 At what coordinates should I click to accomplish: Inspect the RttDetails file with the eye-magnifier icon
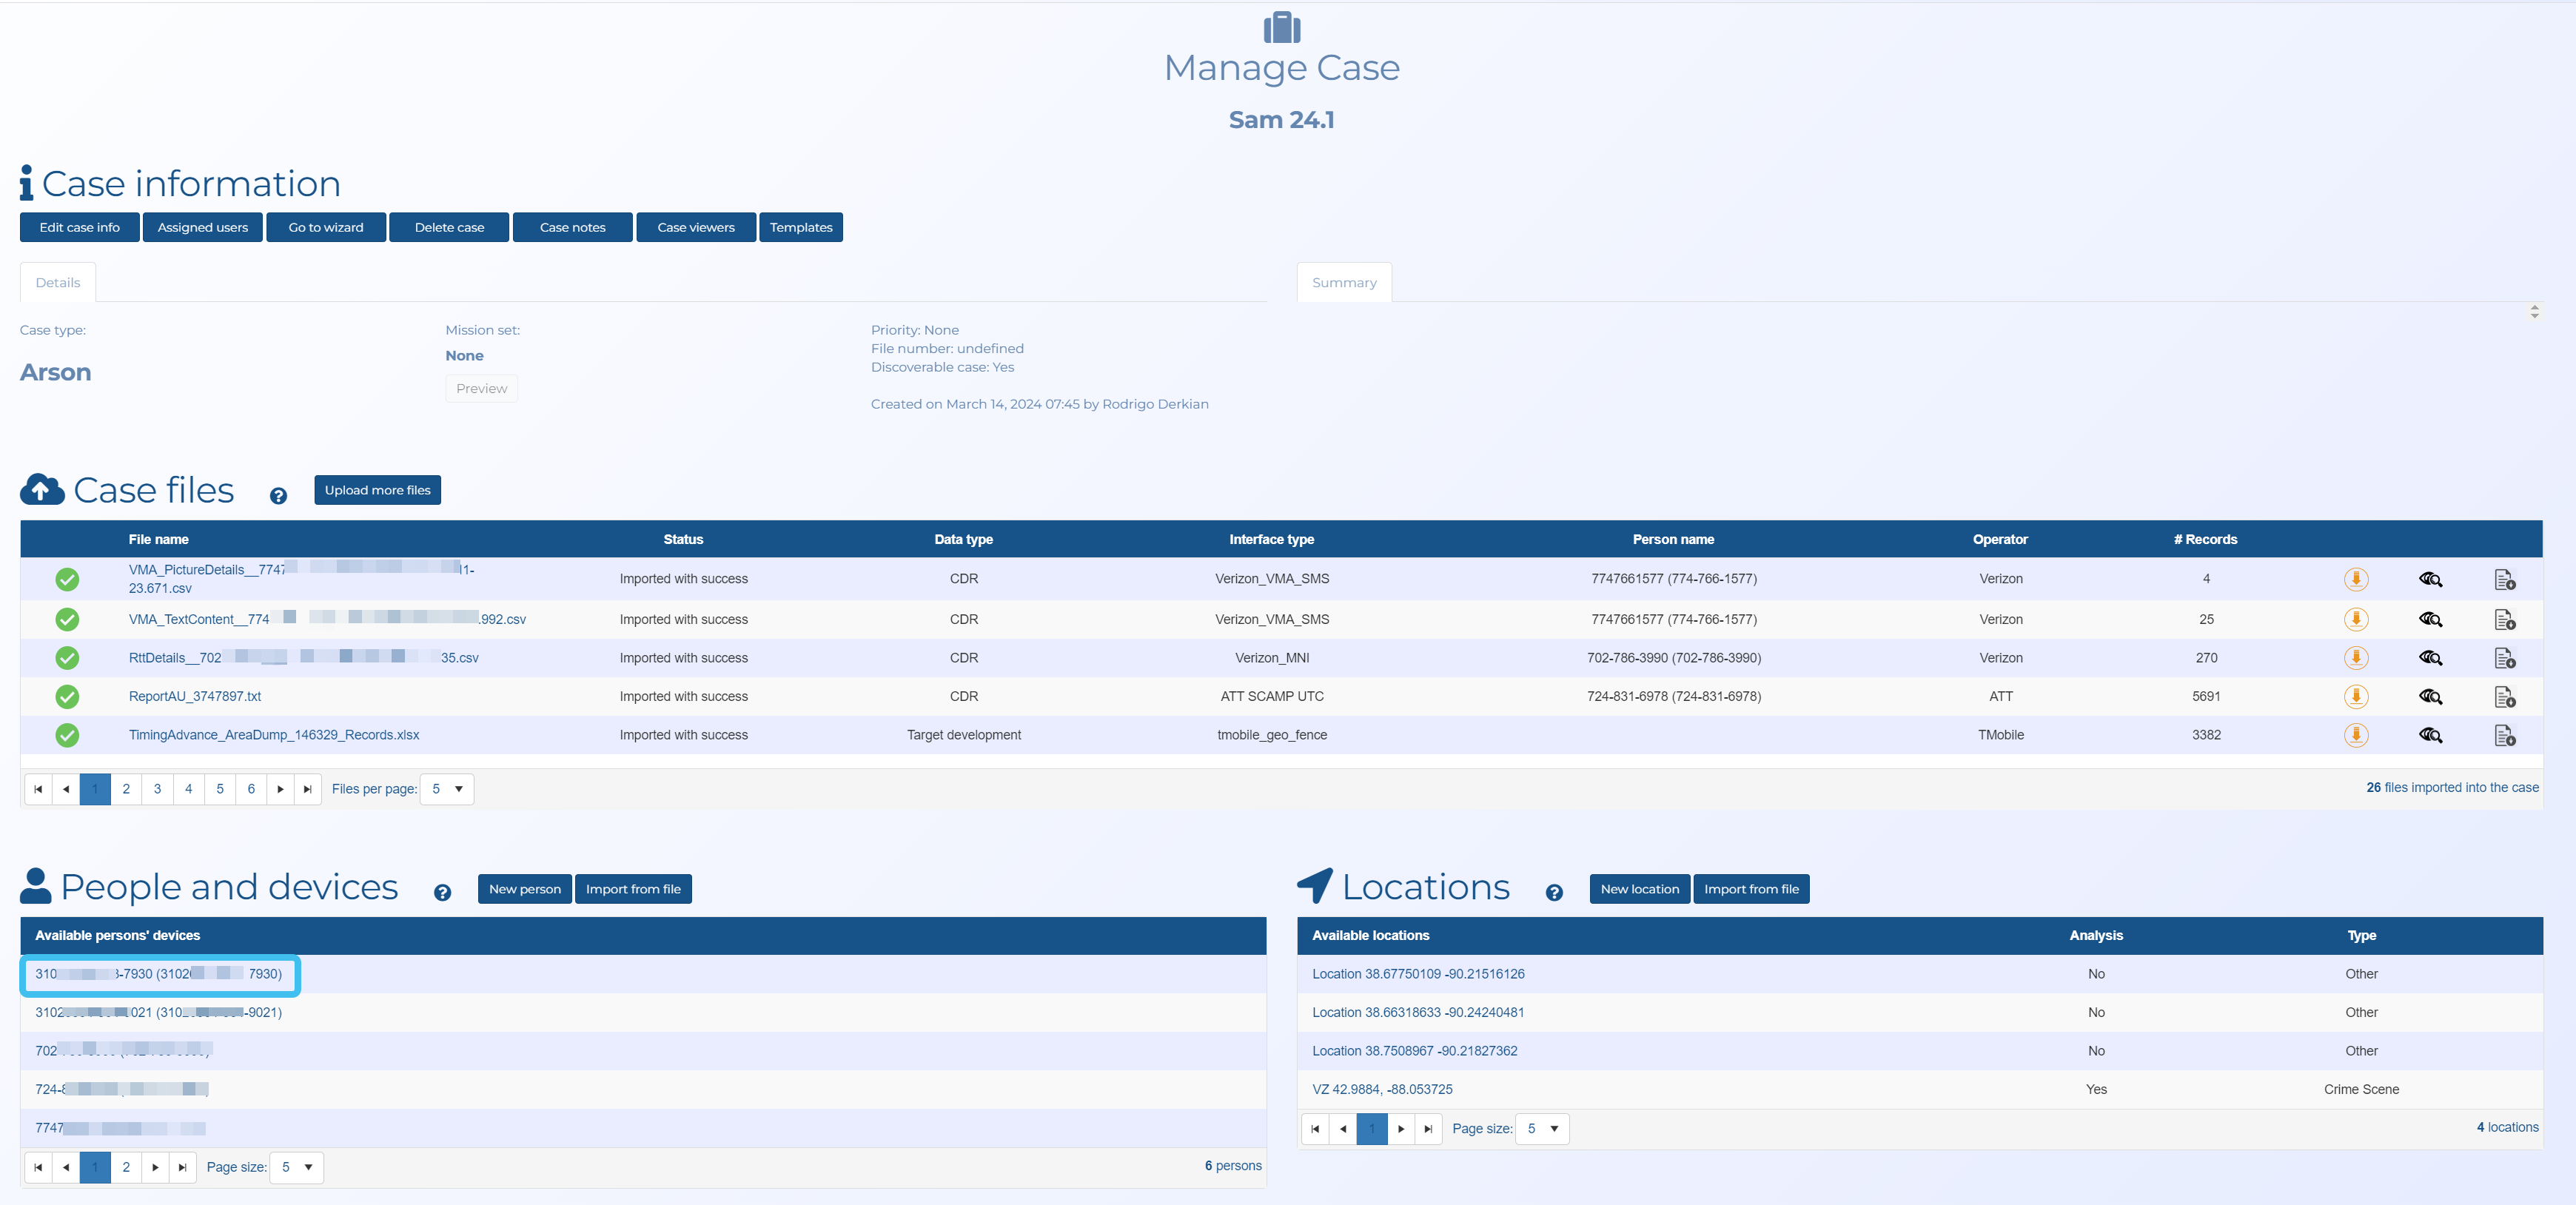pos(2430,658)
